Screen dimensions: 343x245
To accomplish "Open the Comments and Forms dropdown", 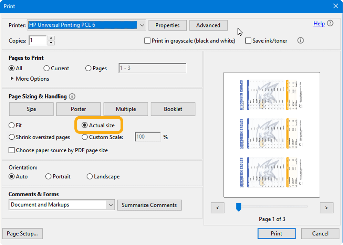I will click(x=111, y=205).
